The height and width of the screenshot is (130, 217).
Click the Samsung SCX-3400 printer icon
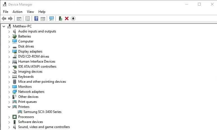pyautogui.click(x=20, y=112)
